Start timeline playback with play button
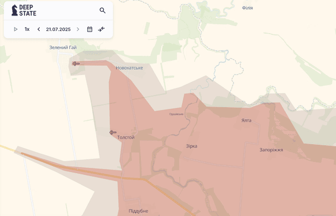Screen dimensions: 336x216 click(x=15, y=29)
